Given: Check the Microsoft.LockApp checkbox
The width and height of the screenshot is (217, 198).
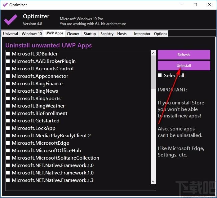Looking at the screenshot, I should (8, 128).
